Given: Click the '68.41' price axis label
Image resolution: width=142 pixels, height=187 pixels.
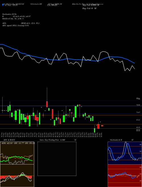Looking at the screenshot, I should point(138,120).
